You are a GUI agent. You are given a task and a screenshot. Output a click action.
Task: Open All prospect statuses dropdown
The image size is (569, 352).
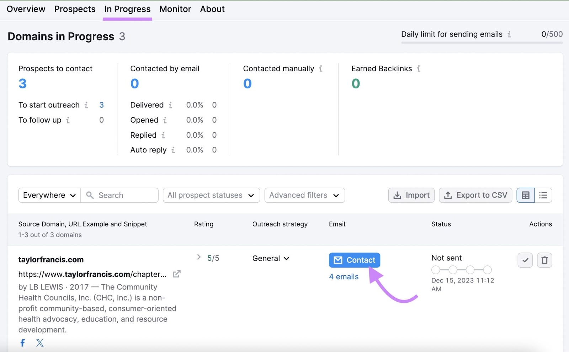pyautogui.click(x=211, y=195)
